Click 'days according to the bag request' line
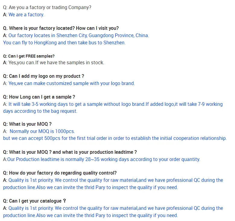The image size is (235, 221). 40,111
